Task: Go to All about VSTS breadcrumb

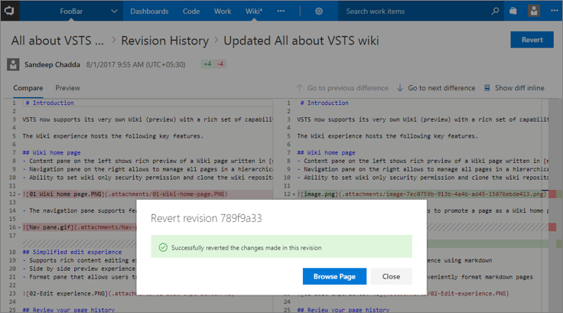Action: click(x=57, y=41)
